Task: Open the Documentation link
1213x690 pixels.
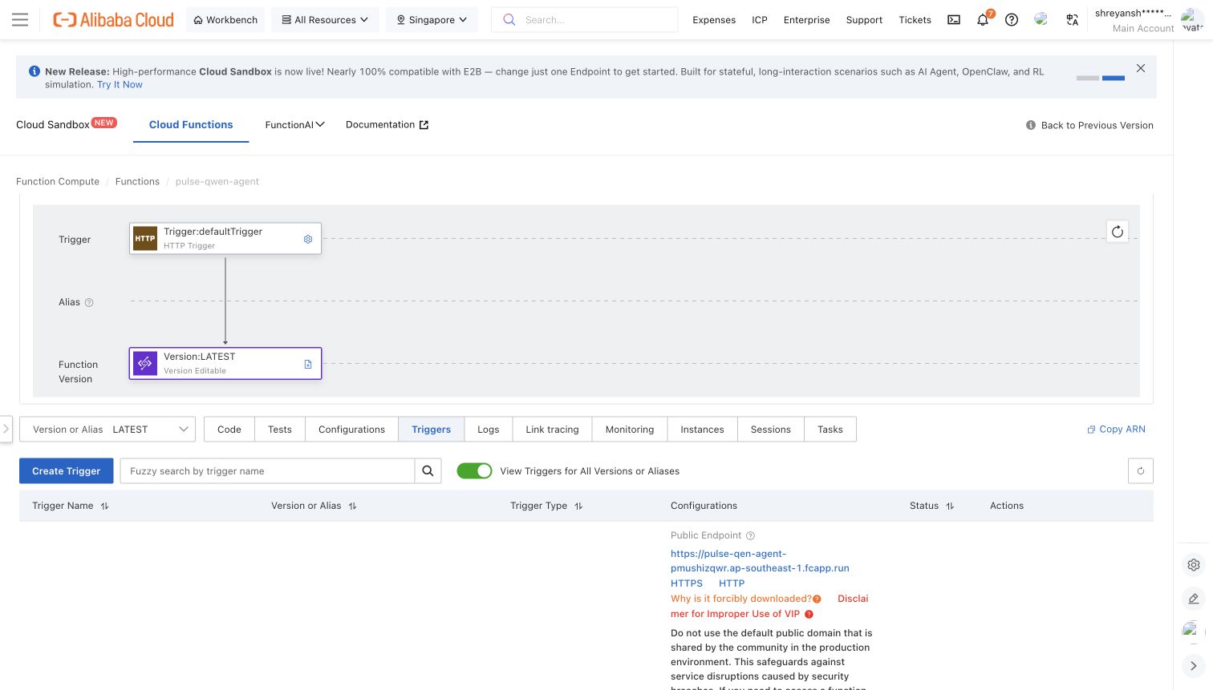Action: click(x=387, y=125)
